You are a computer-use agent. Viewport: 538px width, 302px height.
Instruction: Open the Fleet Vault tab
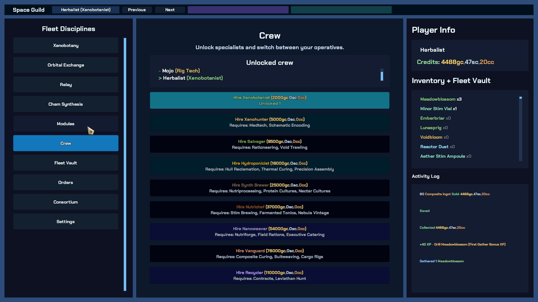(x=66, y=163)
